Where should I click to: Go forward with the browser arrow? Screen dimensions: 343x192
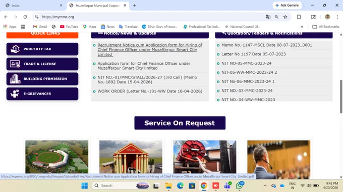(16, 17)
